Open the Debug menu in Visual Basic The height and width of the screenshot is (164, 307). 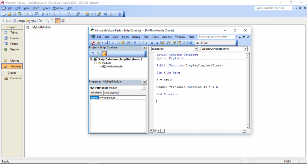[136, 37]
